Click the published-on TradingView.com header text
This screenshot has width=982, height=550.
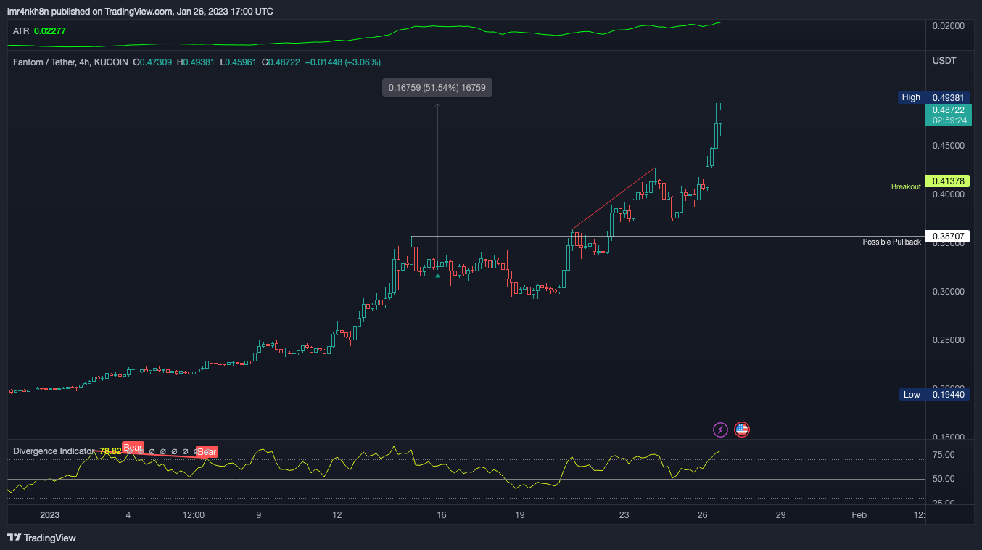tap(140, 11)
